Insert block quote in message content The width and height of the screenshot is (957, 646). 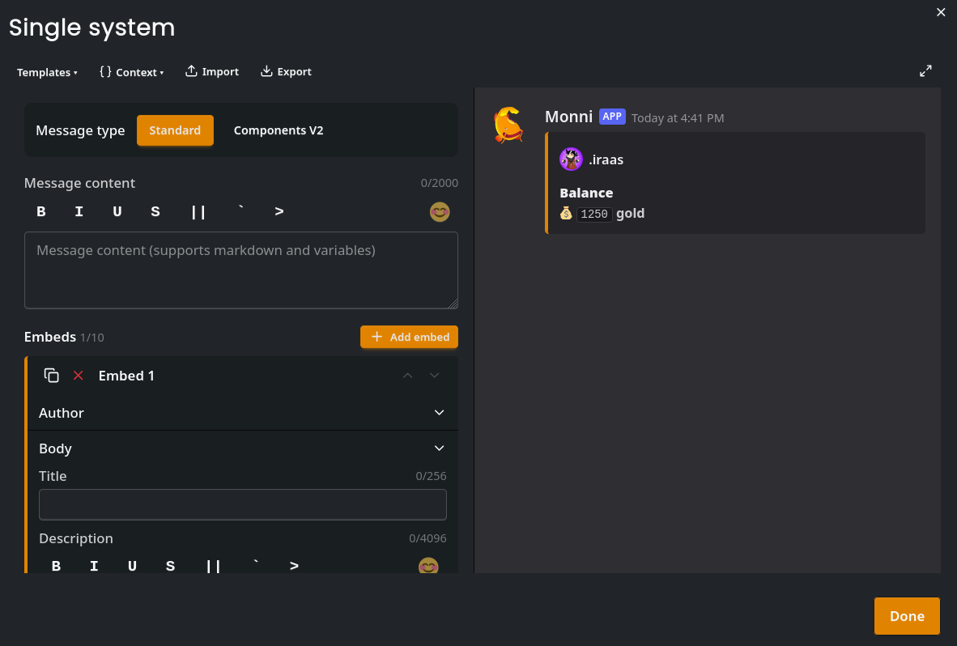pos(279,212)
